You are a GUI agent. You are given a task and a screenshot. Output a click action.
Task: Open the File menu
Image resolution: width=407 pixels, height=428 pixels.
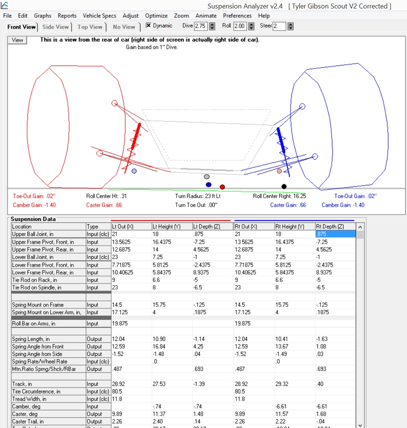click(7, 16)
